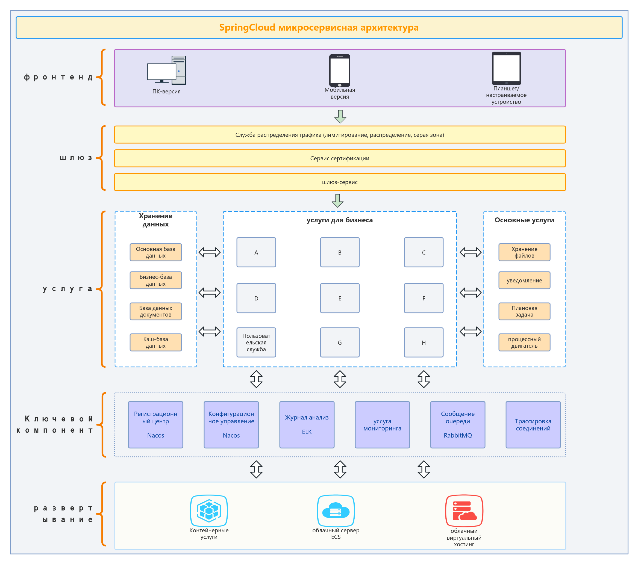The width and height of the screenshot is (638, 564).
Task: Select the Регистрационный центр Nacos block
Action: (x=156, y=425)
